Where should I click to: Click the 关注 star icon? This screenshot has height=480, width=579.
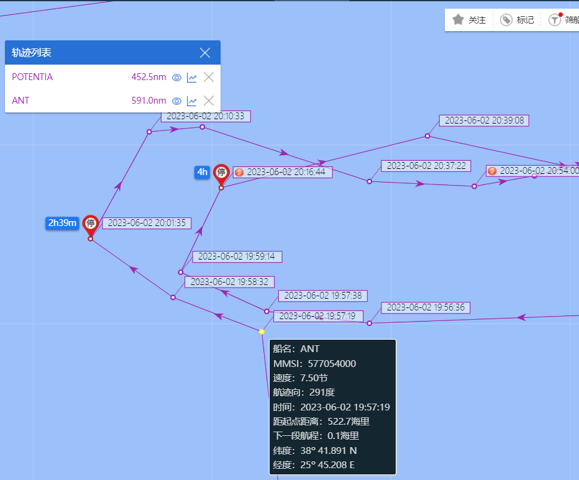click(x=458, y=20)
